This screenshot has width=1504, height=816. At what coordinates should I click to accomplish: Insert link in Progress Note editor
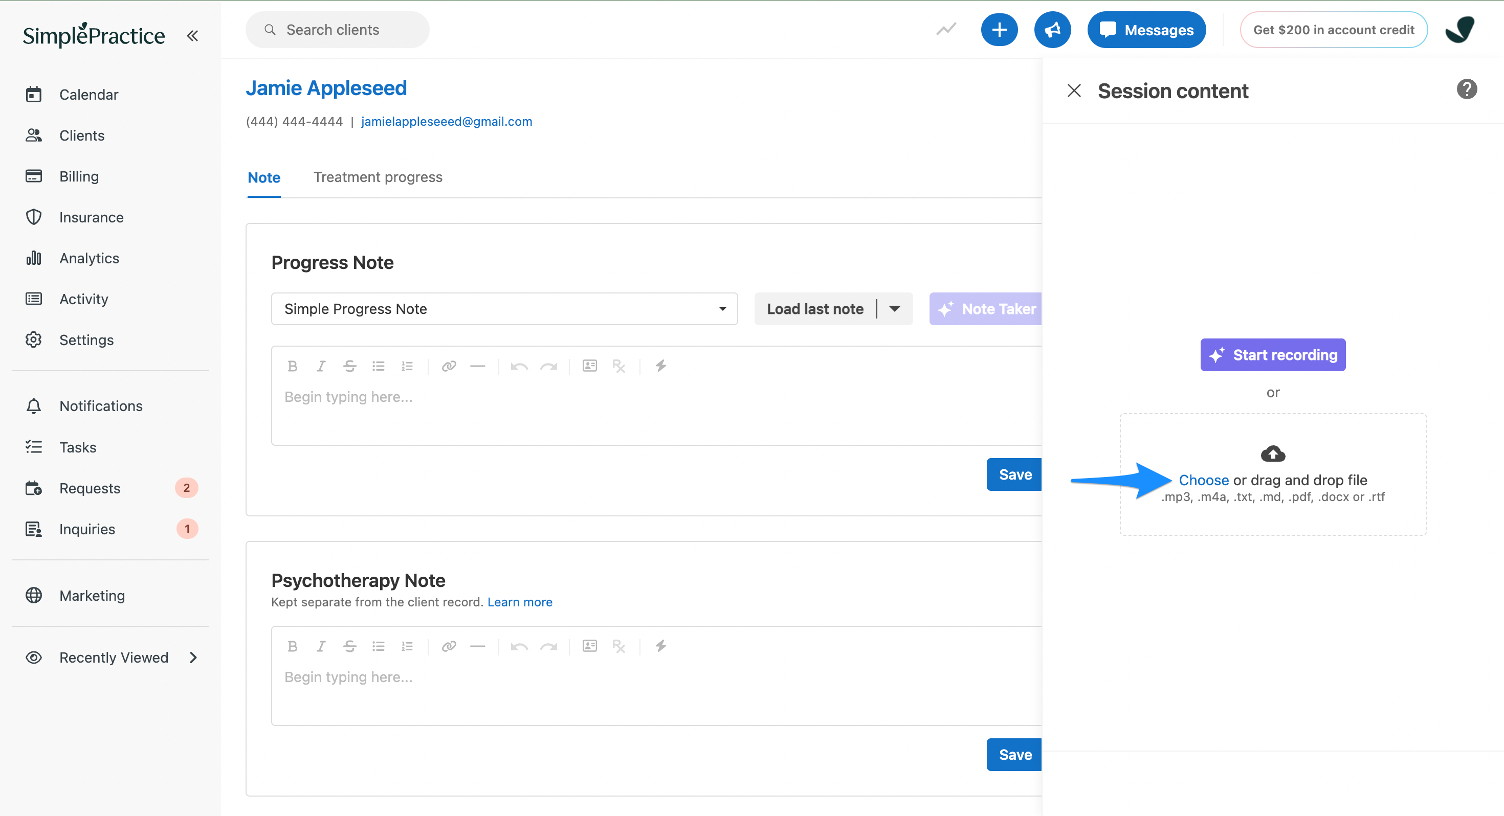tap(449, 366)
